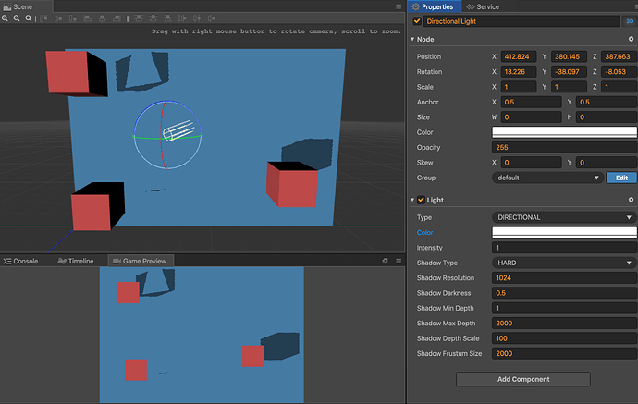This screenshot has width=638, height=404.
Task: Open the Node section gear settings
Action: [632, 40]
